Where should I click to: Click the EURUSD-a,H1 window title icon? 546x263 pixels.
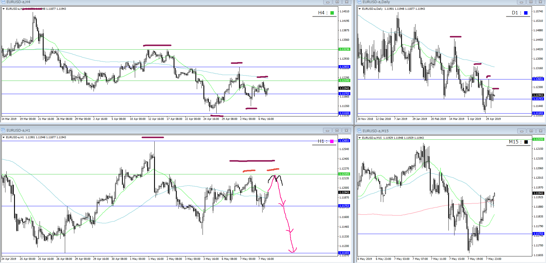pyautogui.click(x=3, y=130)
